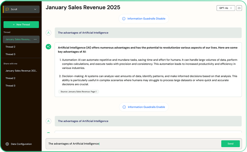This screenshot has width=247, height=152.
Task: Click info icon on Guardrails Disable badge
Action: click(x=124, y=19)
